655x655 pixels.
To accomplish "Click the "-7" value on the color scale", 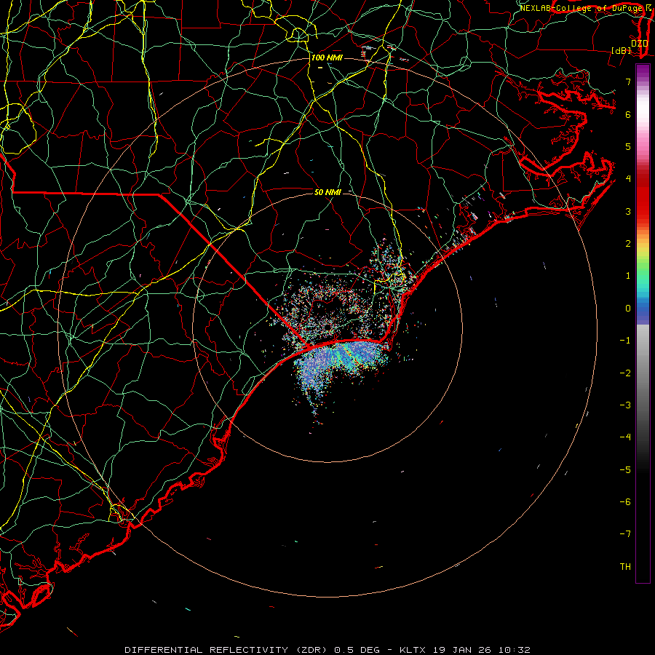I will (625, 534).
